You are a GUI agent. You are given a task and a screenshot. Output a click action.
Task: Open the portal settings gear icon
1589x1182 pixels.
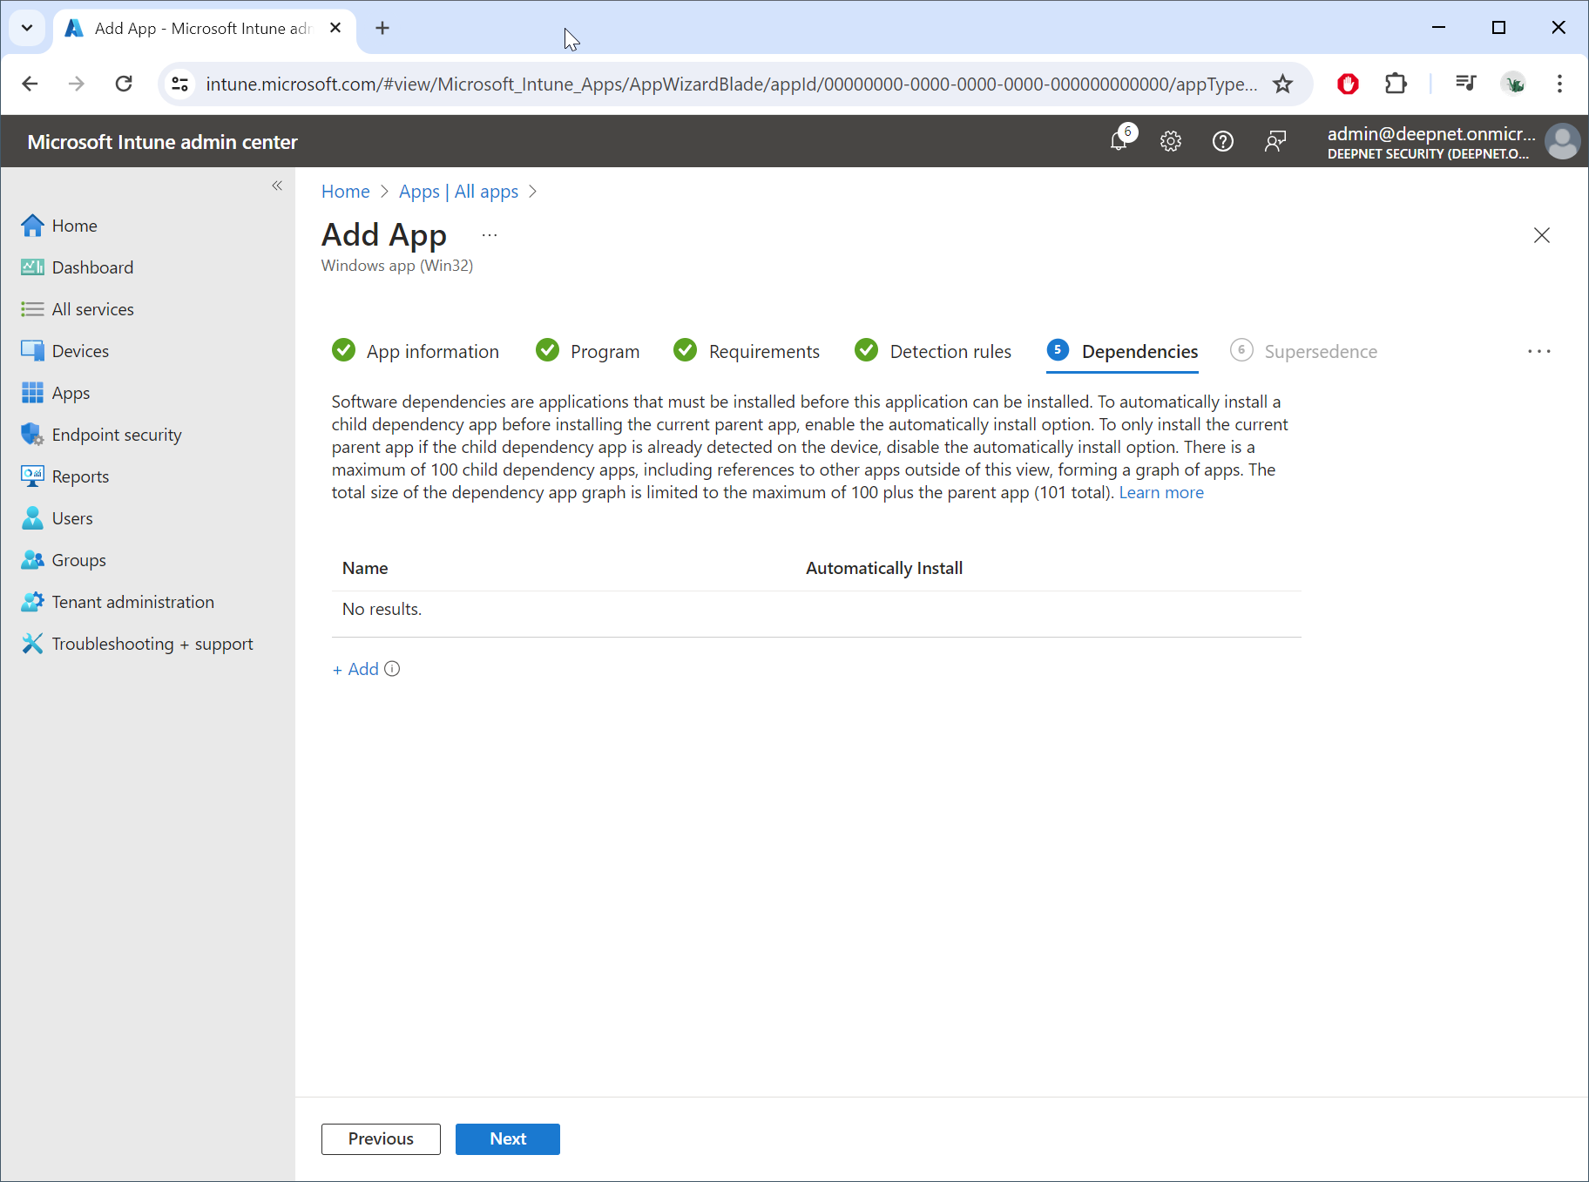point(1171,141)
